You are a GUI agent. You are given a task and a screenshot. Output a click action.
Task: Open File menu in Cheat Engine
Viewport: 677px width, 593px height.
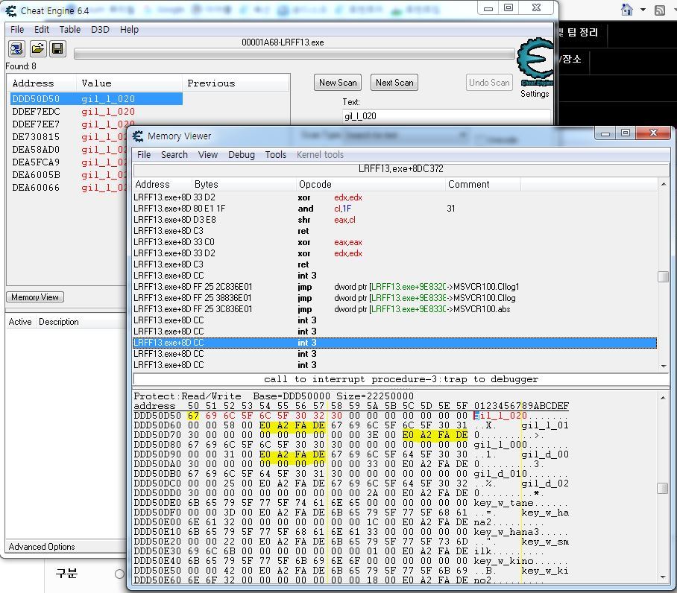(x=17, y=29)
